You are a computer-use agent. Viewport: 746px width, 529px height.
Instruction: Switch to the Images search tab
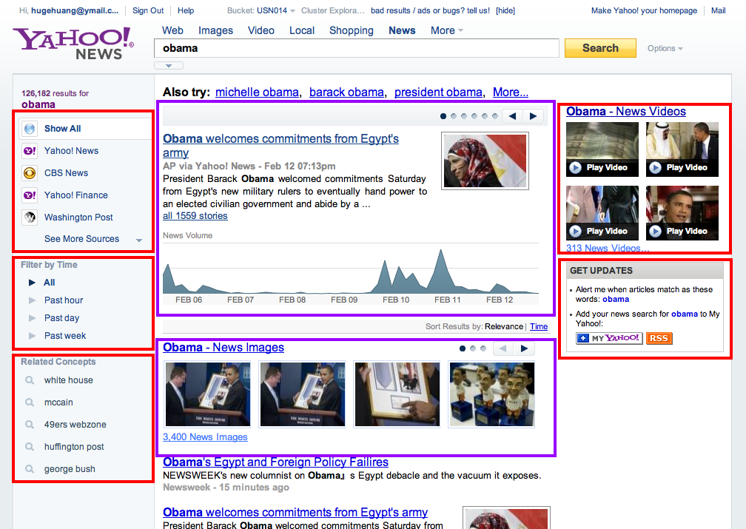[215, 30]
